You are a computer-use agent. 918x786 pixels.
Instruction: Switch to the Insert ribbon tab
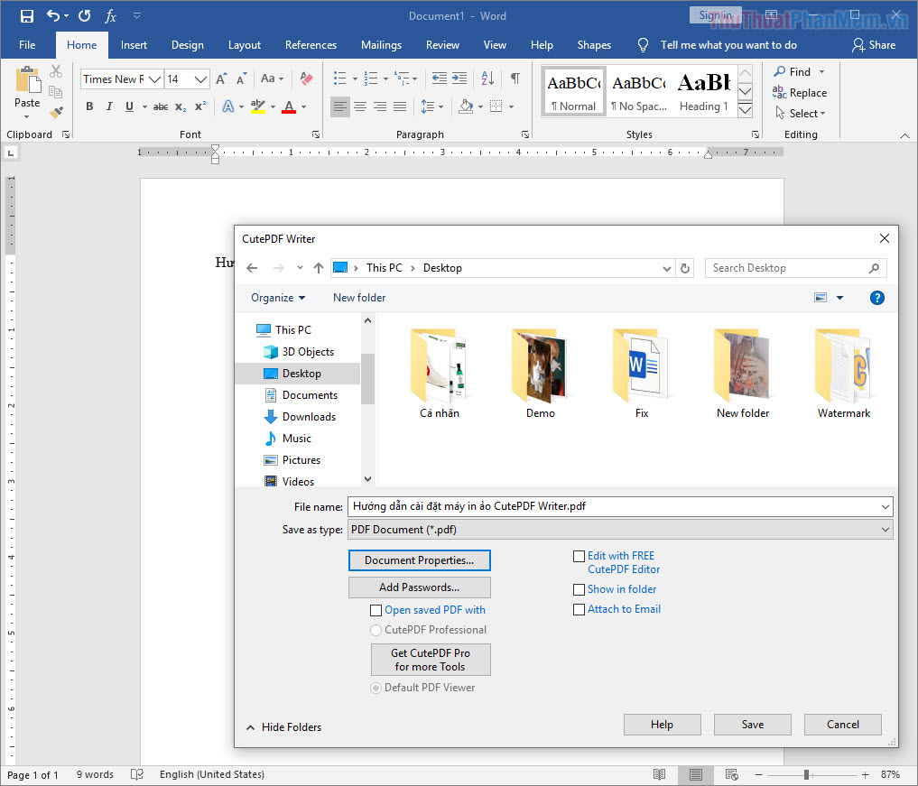pyautogui.click(x=134, y=44)
